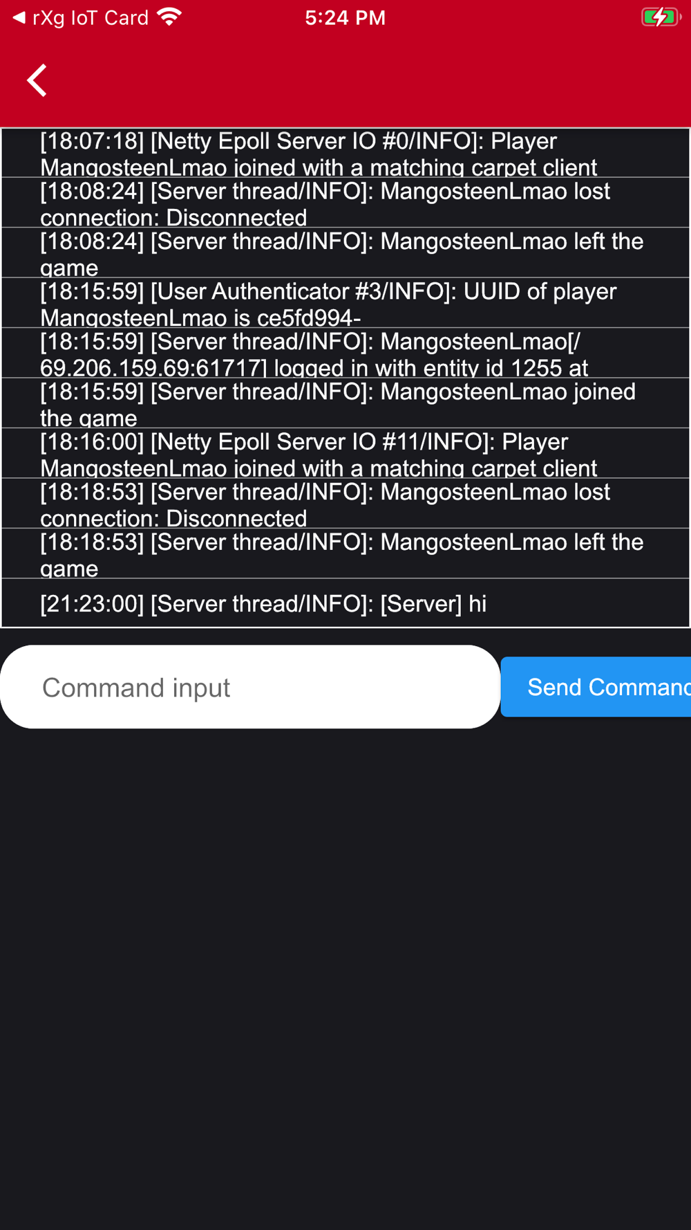Select the 18:18:53 left the game row
Image resolution: width=691 pixels, height=1230 pixels.
pyautogui.click(x=345, y=553)
